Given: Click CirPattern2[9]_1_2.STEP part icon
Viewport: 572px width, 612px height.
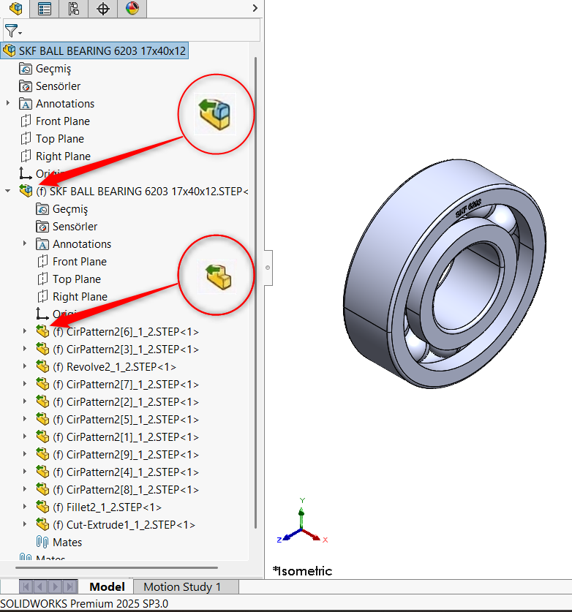Looking at the screenshot, I should point(42,454).
